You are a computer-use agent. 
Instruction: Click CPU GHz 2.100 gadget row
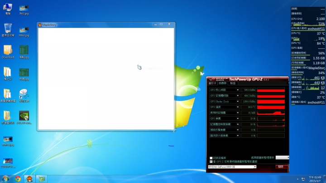click(308, 19)
